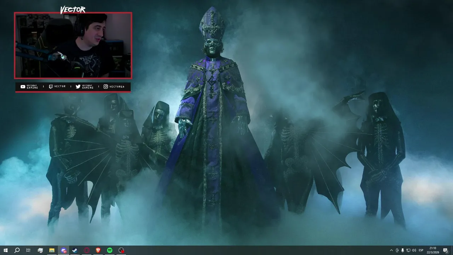453x255 pixels.
Task: Open Spotify from the taskbar
Action: coord(110,250)
